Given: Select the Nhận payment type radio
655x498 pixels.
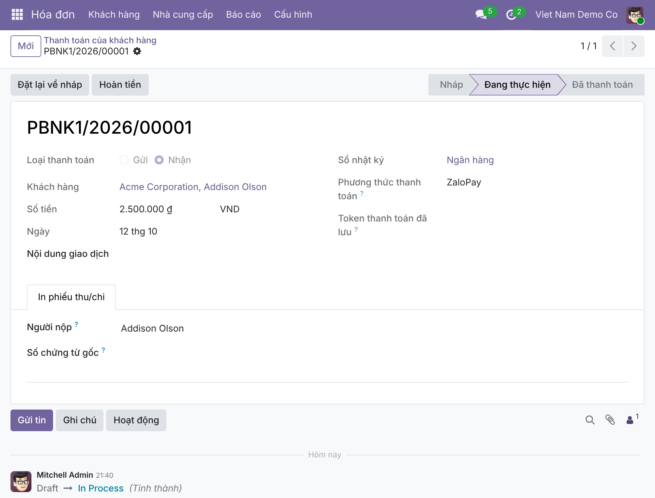Looking at the screenshot, I should coord(159,160).
